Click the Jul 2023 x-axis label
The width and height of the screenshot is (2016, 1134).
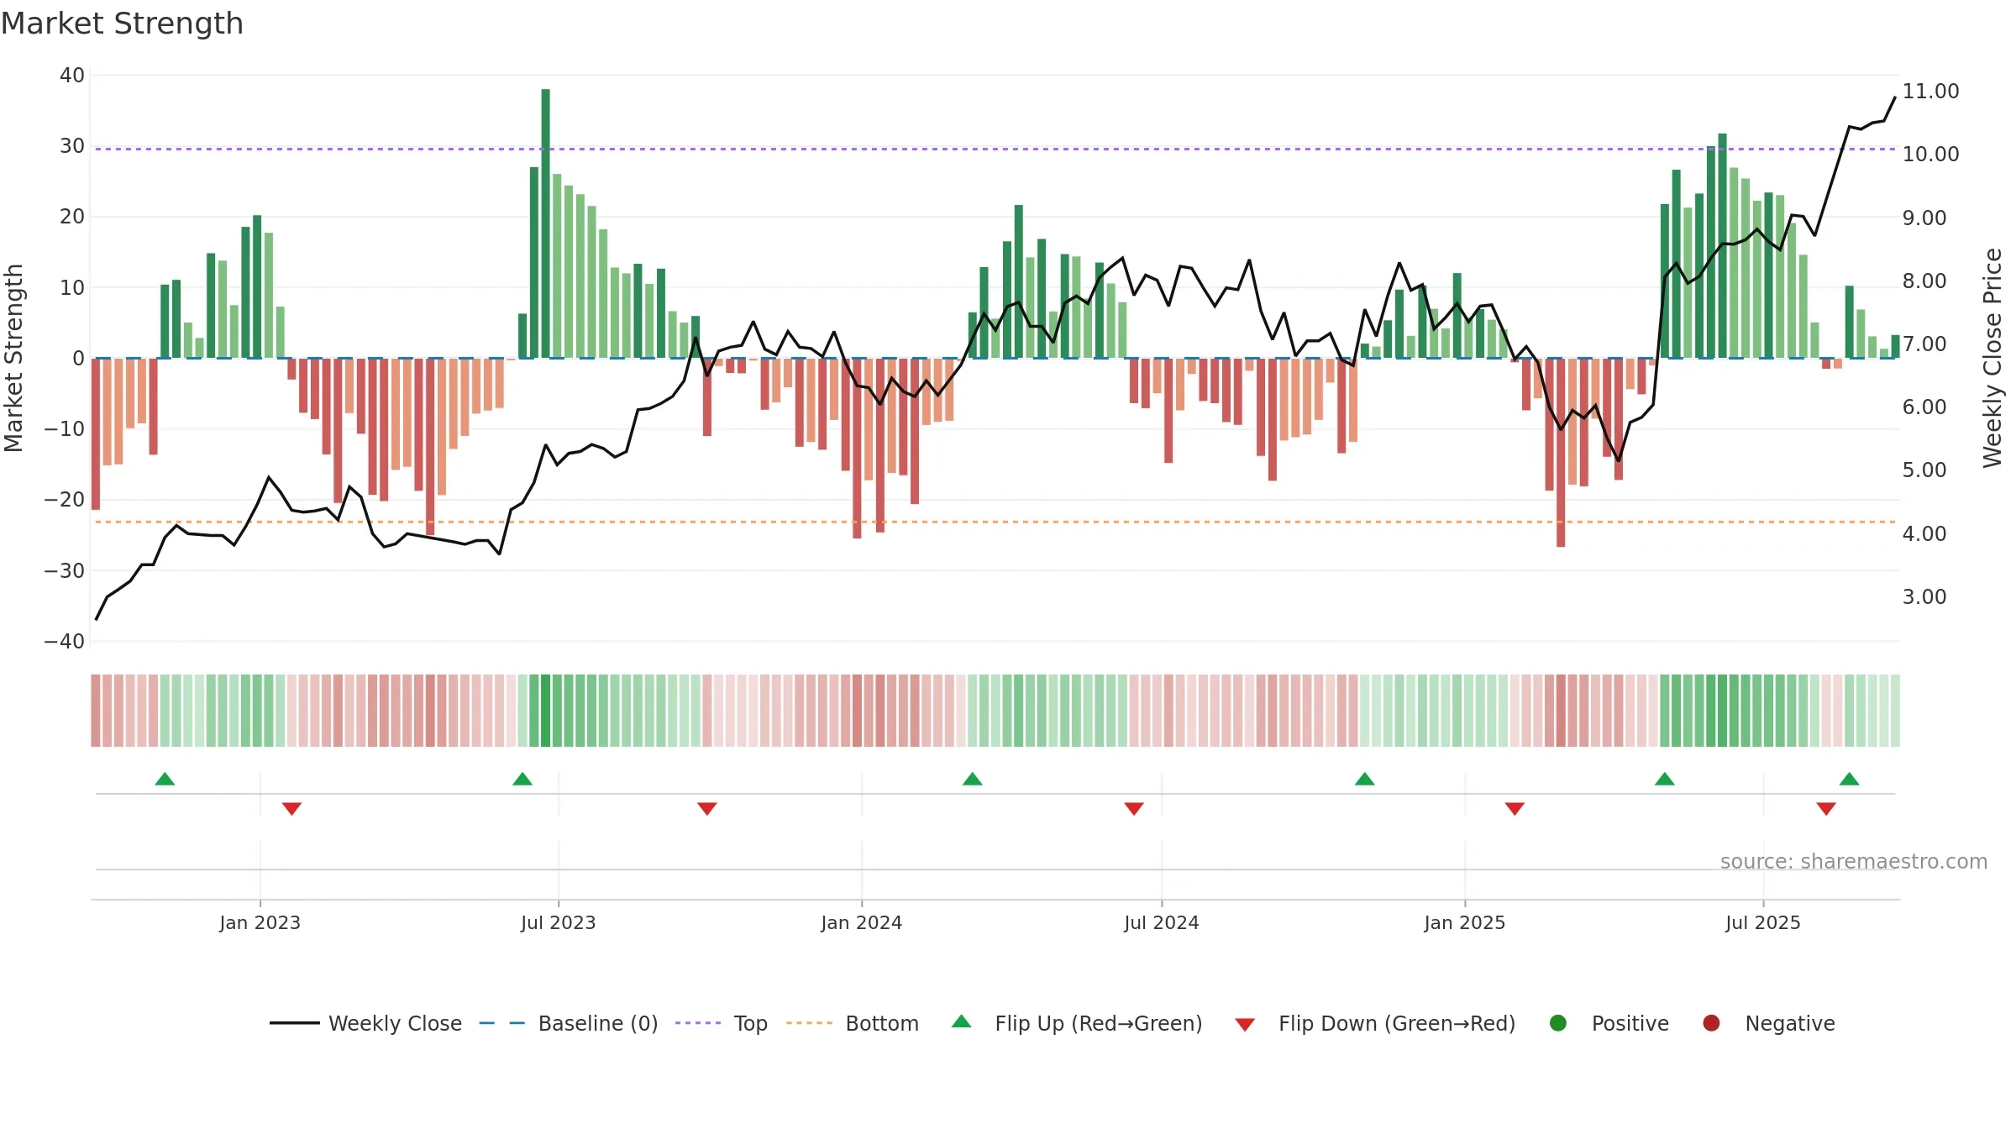coord(558,922)
